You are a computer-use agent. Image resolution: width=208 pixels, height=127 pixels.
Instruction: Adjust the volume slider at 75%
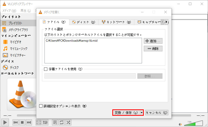click(193, 123)
